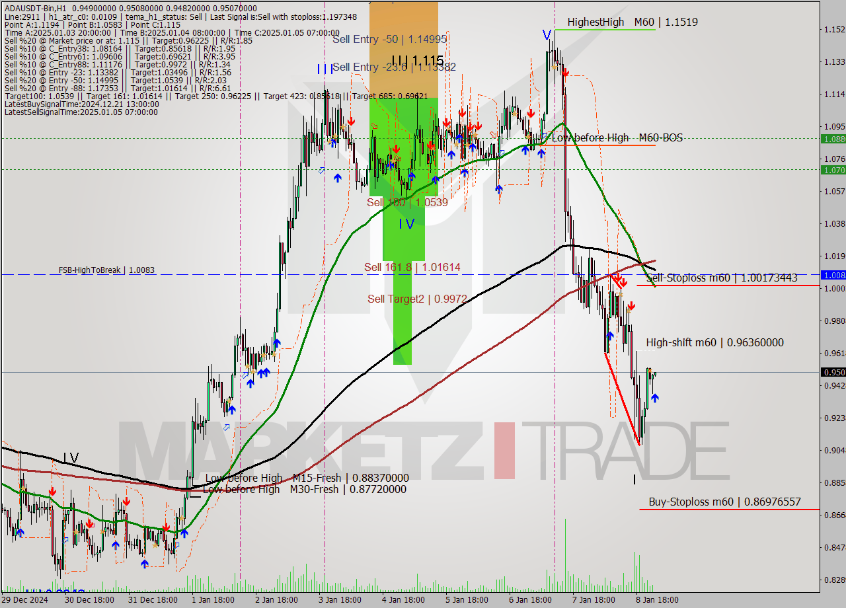Click the '2 Jan 18:00' time axis label

click(277, 600)
